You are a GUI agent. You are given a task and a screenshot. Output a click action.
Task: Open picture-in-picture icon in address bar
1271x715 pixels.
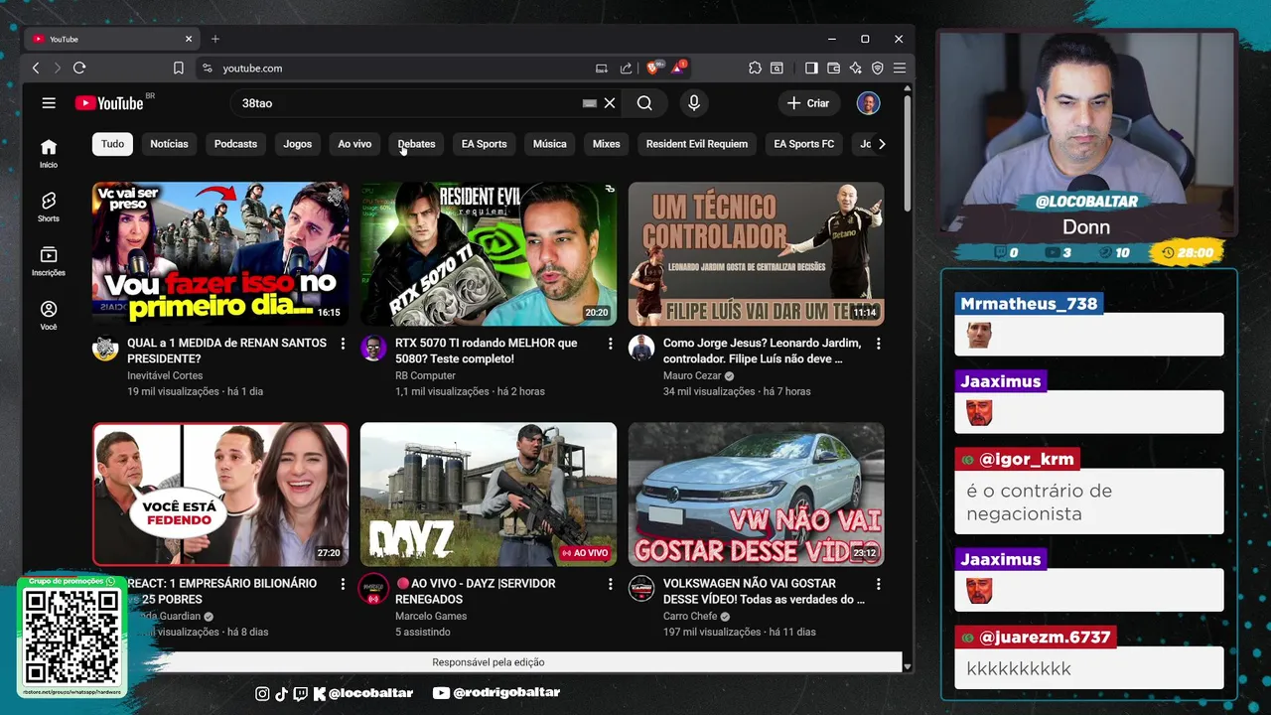(602, 68)
